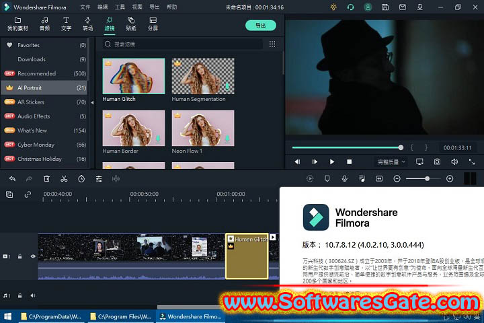The width and height of the screenshot is (484, 323).
Task: Select the Neon Flow 1 effect thumbnail
Action: tap(203, 128)
